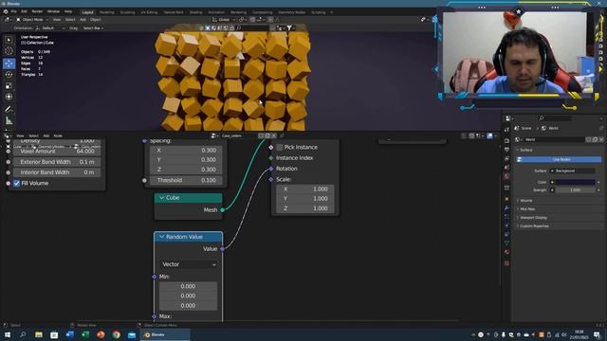Open Blender logo application menu
607x341 pixels.
pos(6,11)
